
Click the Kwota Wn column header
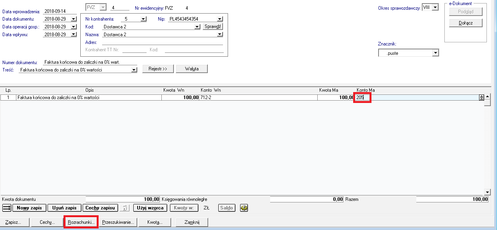coord(173,90)
